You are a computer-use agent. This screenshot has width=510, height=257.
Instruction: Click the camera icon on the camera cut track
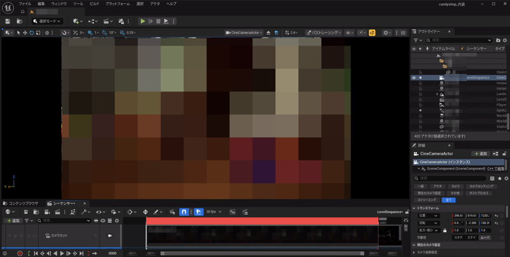110,235
